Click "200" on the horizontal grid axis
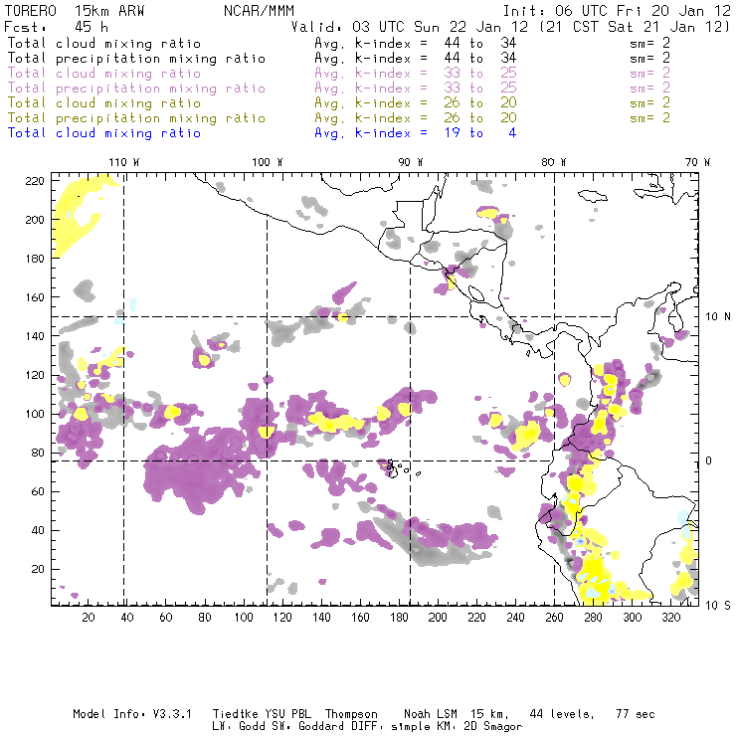736x736 pixels. [438, 618]
